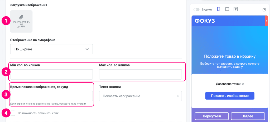The image size is (270, 122).
Task: Open the Отображение на смартфоне dropdown
Action: [51, 49]
